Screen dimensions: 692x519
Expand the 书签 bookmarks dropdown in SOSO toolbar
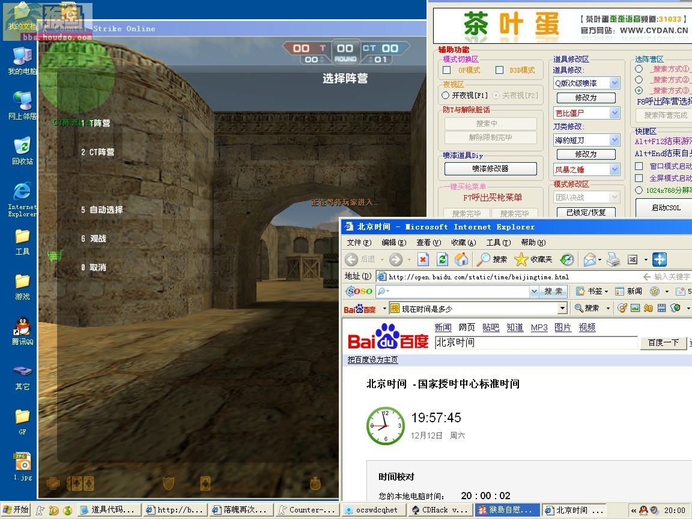(606, 292)
